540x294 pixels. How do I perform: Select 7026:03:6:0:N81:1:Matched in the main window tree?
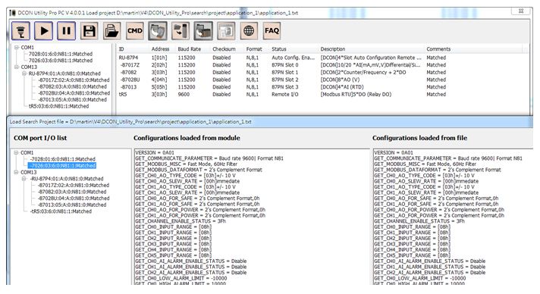[61, 61]
